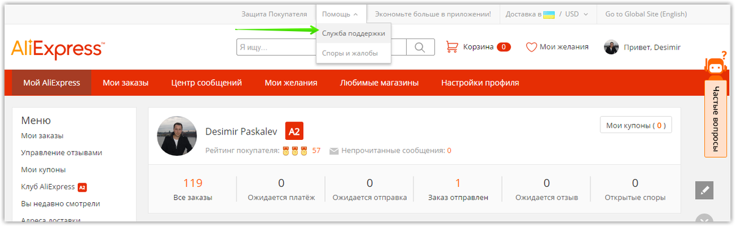Click the Ожидается отправка counter
This screenshot has width=735, height=226.
click(x=369, y=189)
